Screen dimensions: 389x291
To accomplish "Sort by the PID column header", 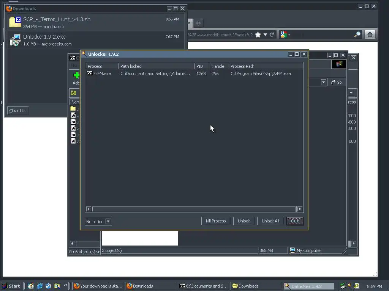I will click(x=202, y=66).
